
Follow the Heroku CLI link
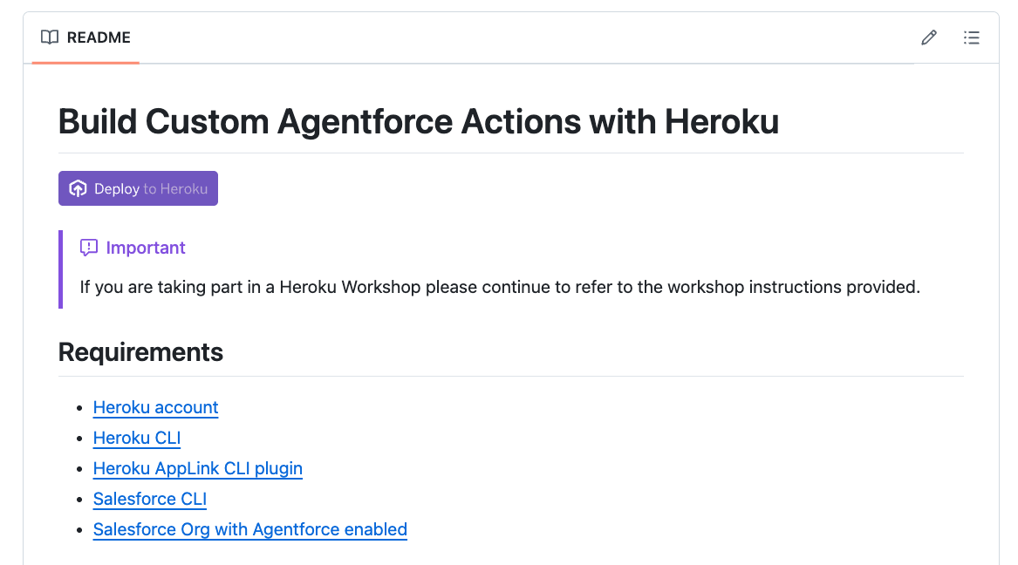tap(136, 438)
